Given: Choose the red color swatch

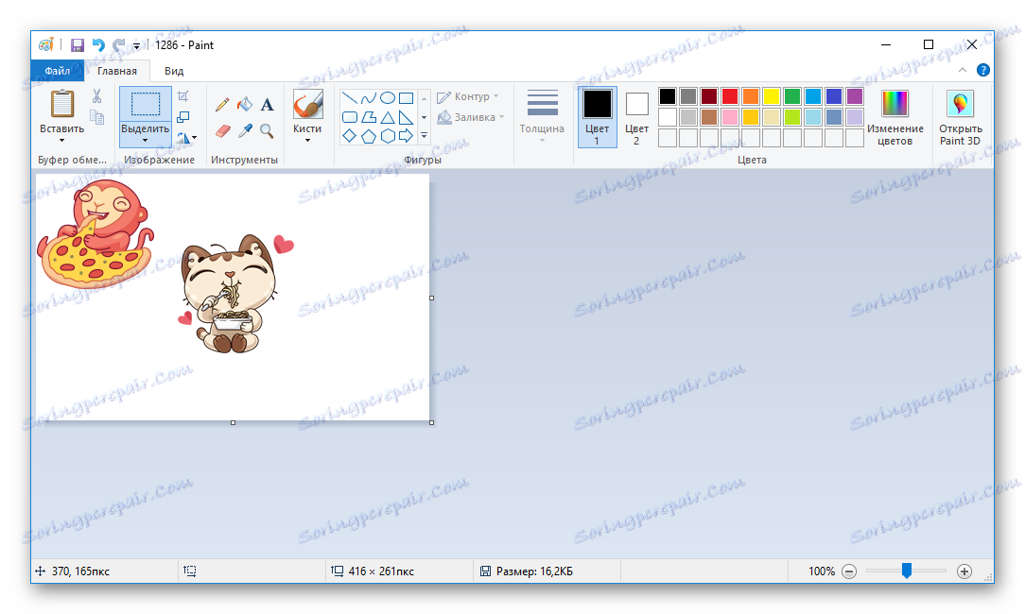Looking at the screenshot, I should click(x=730, y=96).
